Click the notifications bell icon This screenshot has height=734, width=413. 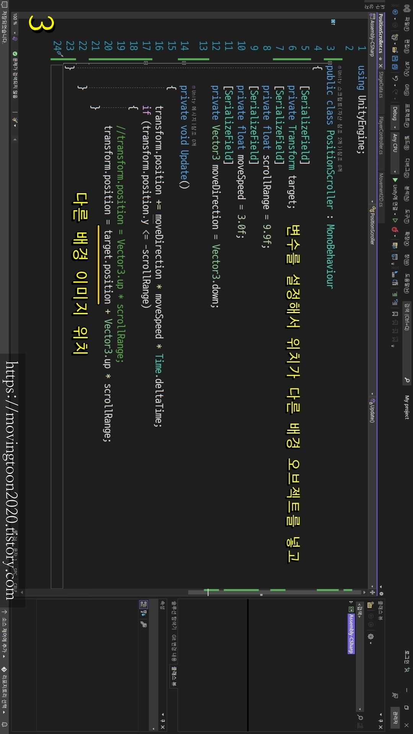[x=5, y=724]
